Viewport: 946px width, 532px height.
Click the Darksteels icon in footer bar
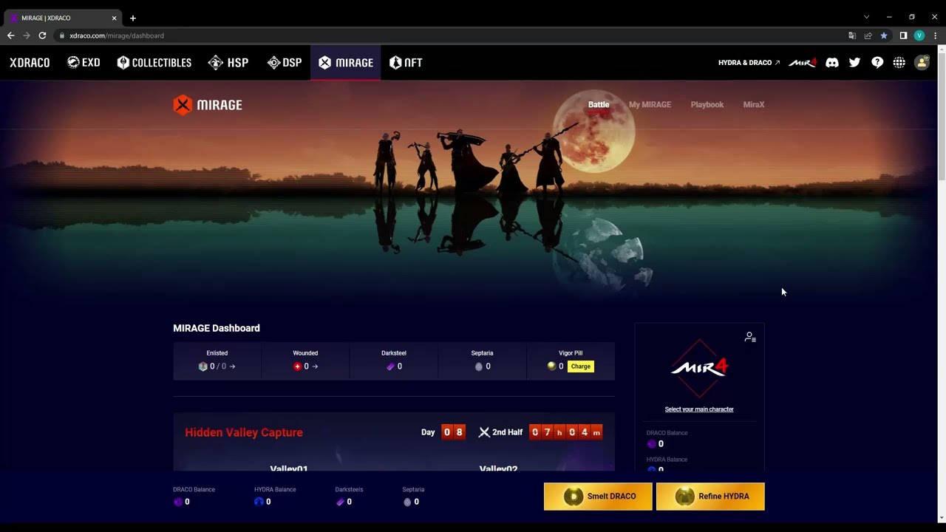(x=340, y=502)
